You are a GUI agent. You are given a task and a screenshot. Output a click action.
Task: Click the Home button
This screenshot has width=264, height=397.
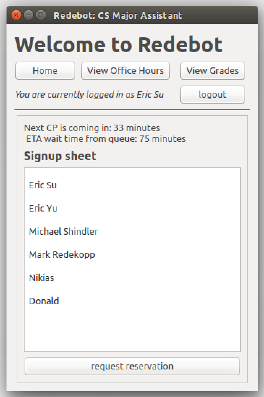click(x=45, y=71)
